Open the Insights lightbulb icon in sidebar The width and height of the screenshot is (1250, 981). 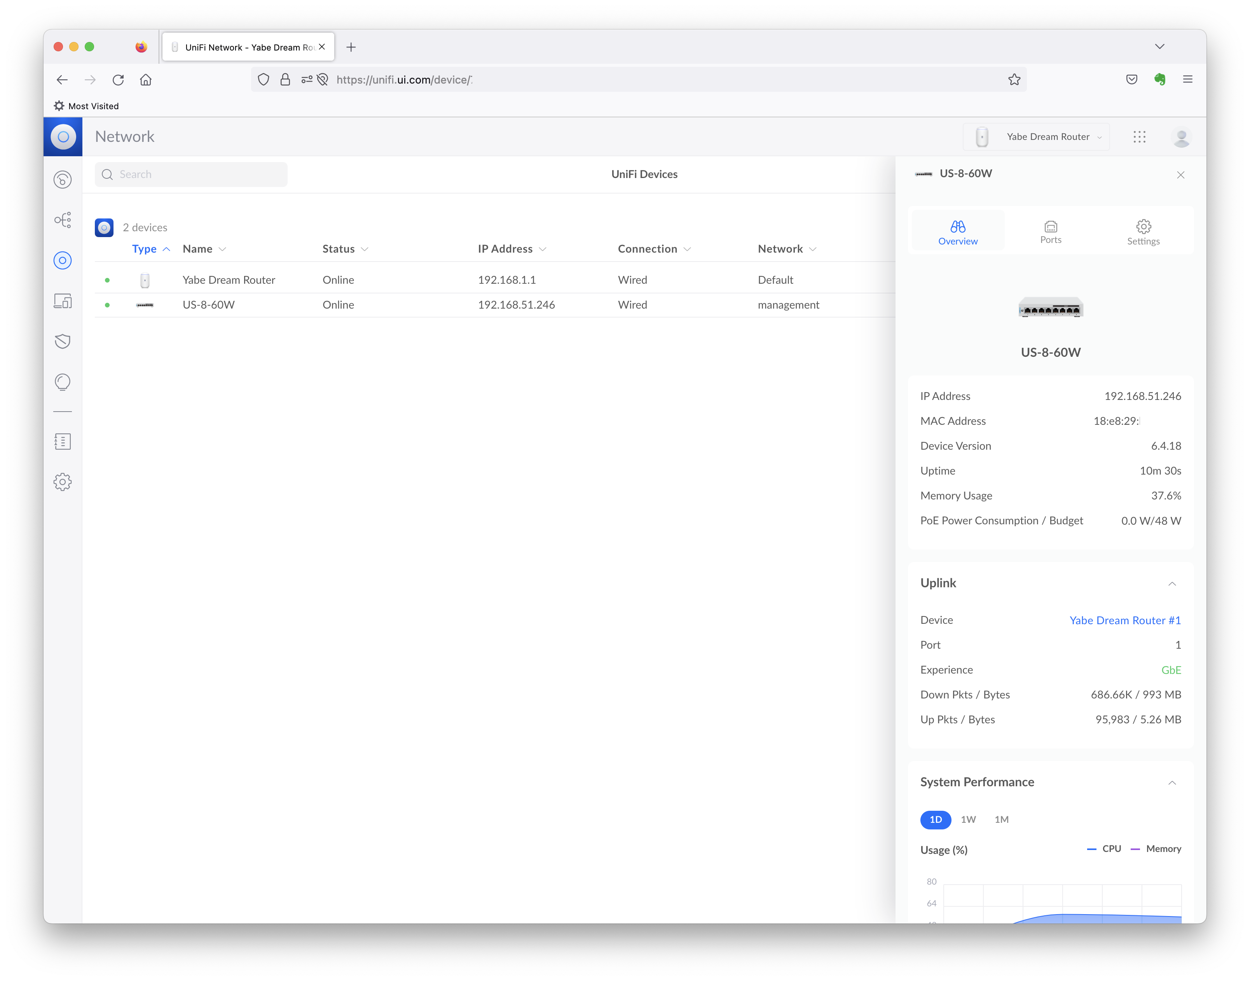pyautogui.click(x=63, y=382)
